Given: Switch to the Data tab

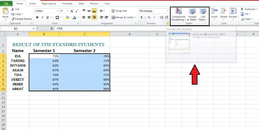Looking at the screenshot, I should [81, 4].
